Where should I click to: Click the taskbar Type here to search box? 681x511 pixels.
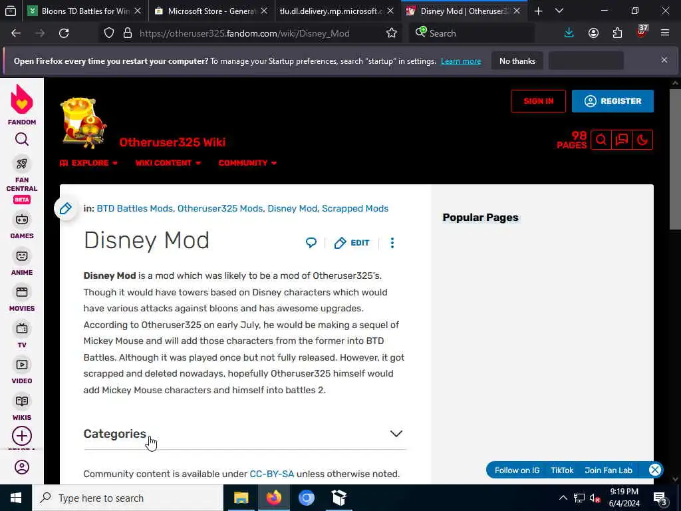pos(127,498)
